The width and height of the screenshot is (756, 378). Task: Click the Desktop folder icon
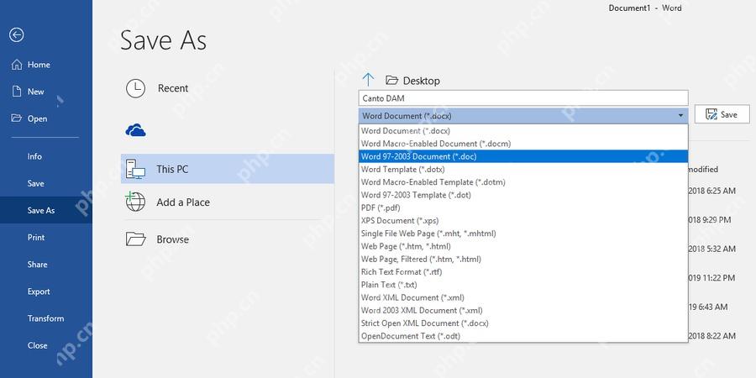391,81
